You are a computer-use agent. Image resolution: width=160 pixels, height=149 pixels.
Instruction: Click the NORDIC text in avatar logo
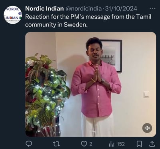(13, 10)
